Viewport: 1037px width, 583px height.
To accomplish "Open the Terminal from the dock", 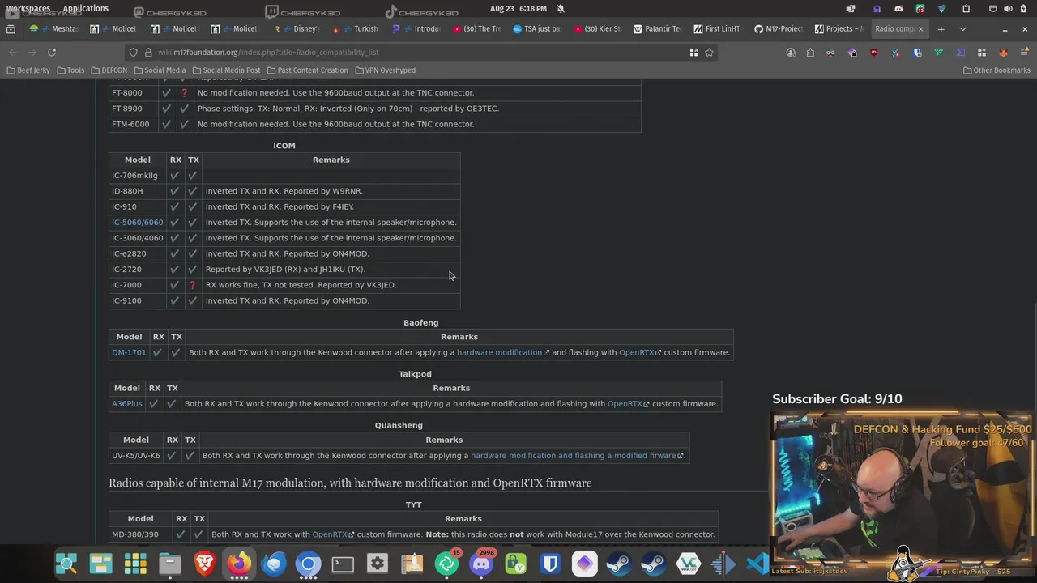I will 343,563.
